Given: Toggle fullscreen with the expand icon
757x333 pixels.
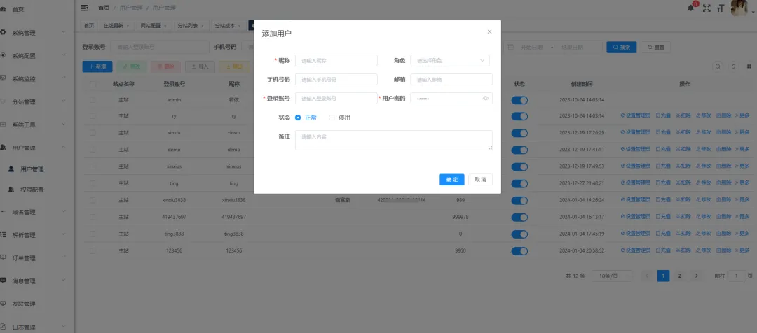Looking at the screenshot, I should pos(707,8).
